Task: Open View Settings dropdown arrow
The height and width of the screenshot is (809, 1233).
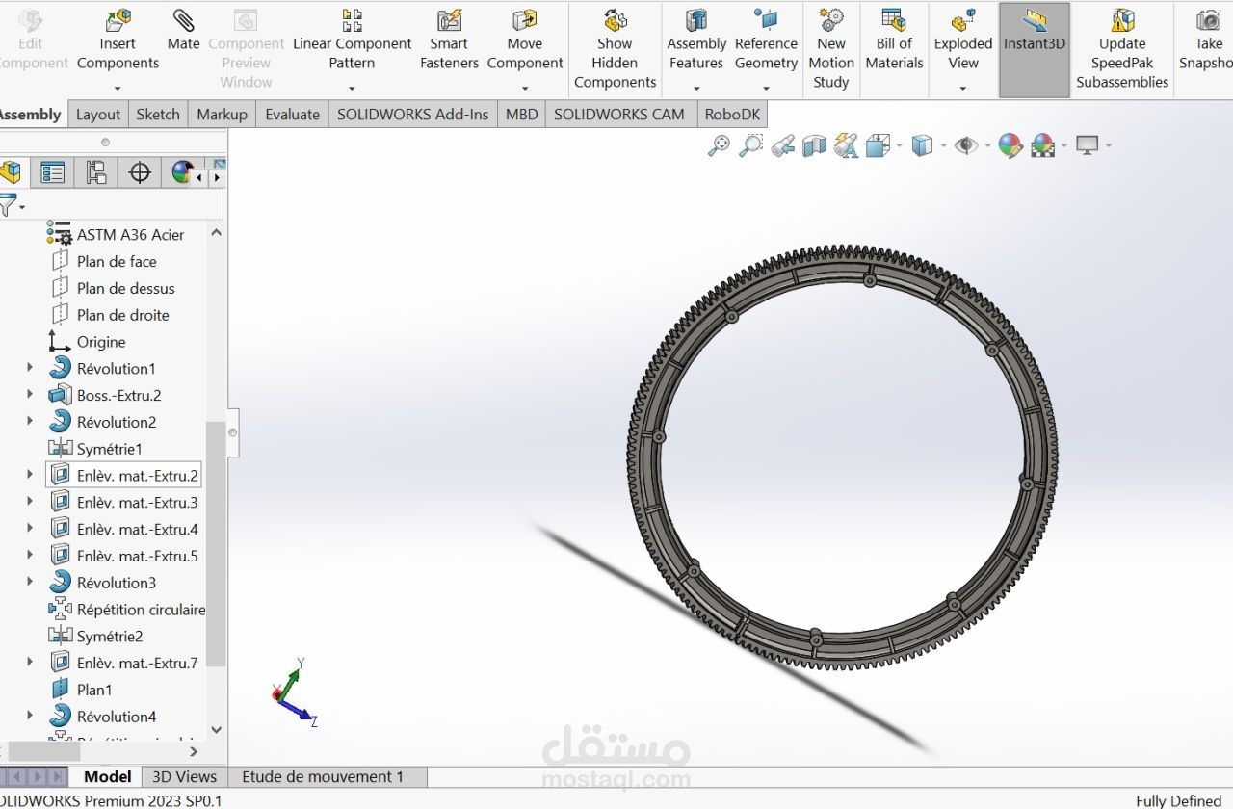Action: tap(1109, 146)
